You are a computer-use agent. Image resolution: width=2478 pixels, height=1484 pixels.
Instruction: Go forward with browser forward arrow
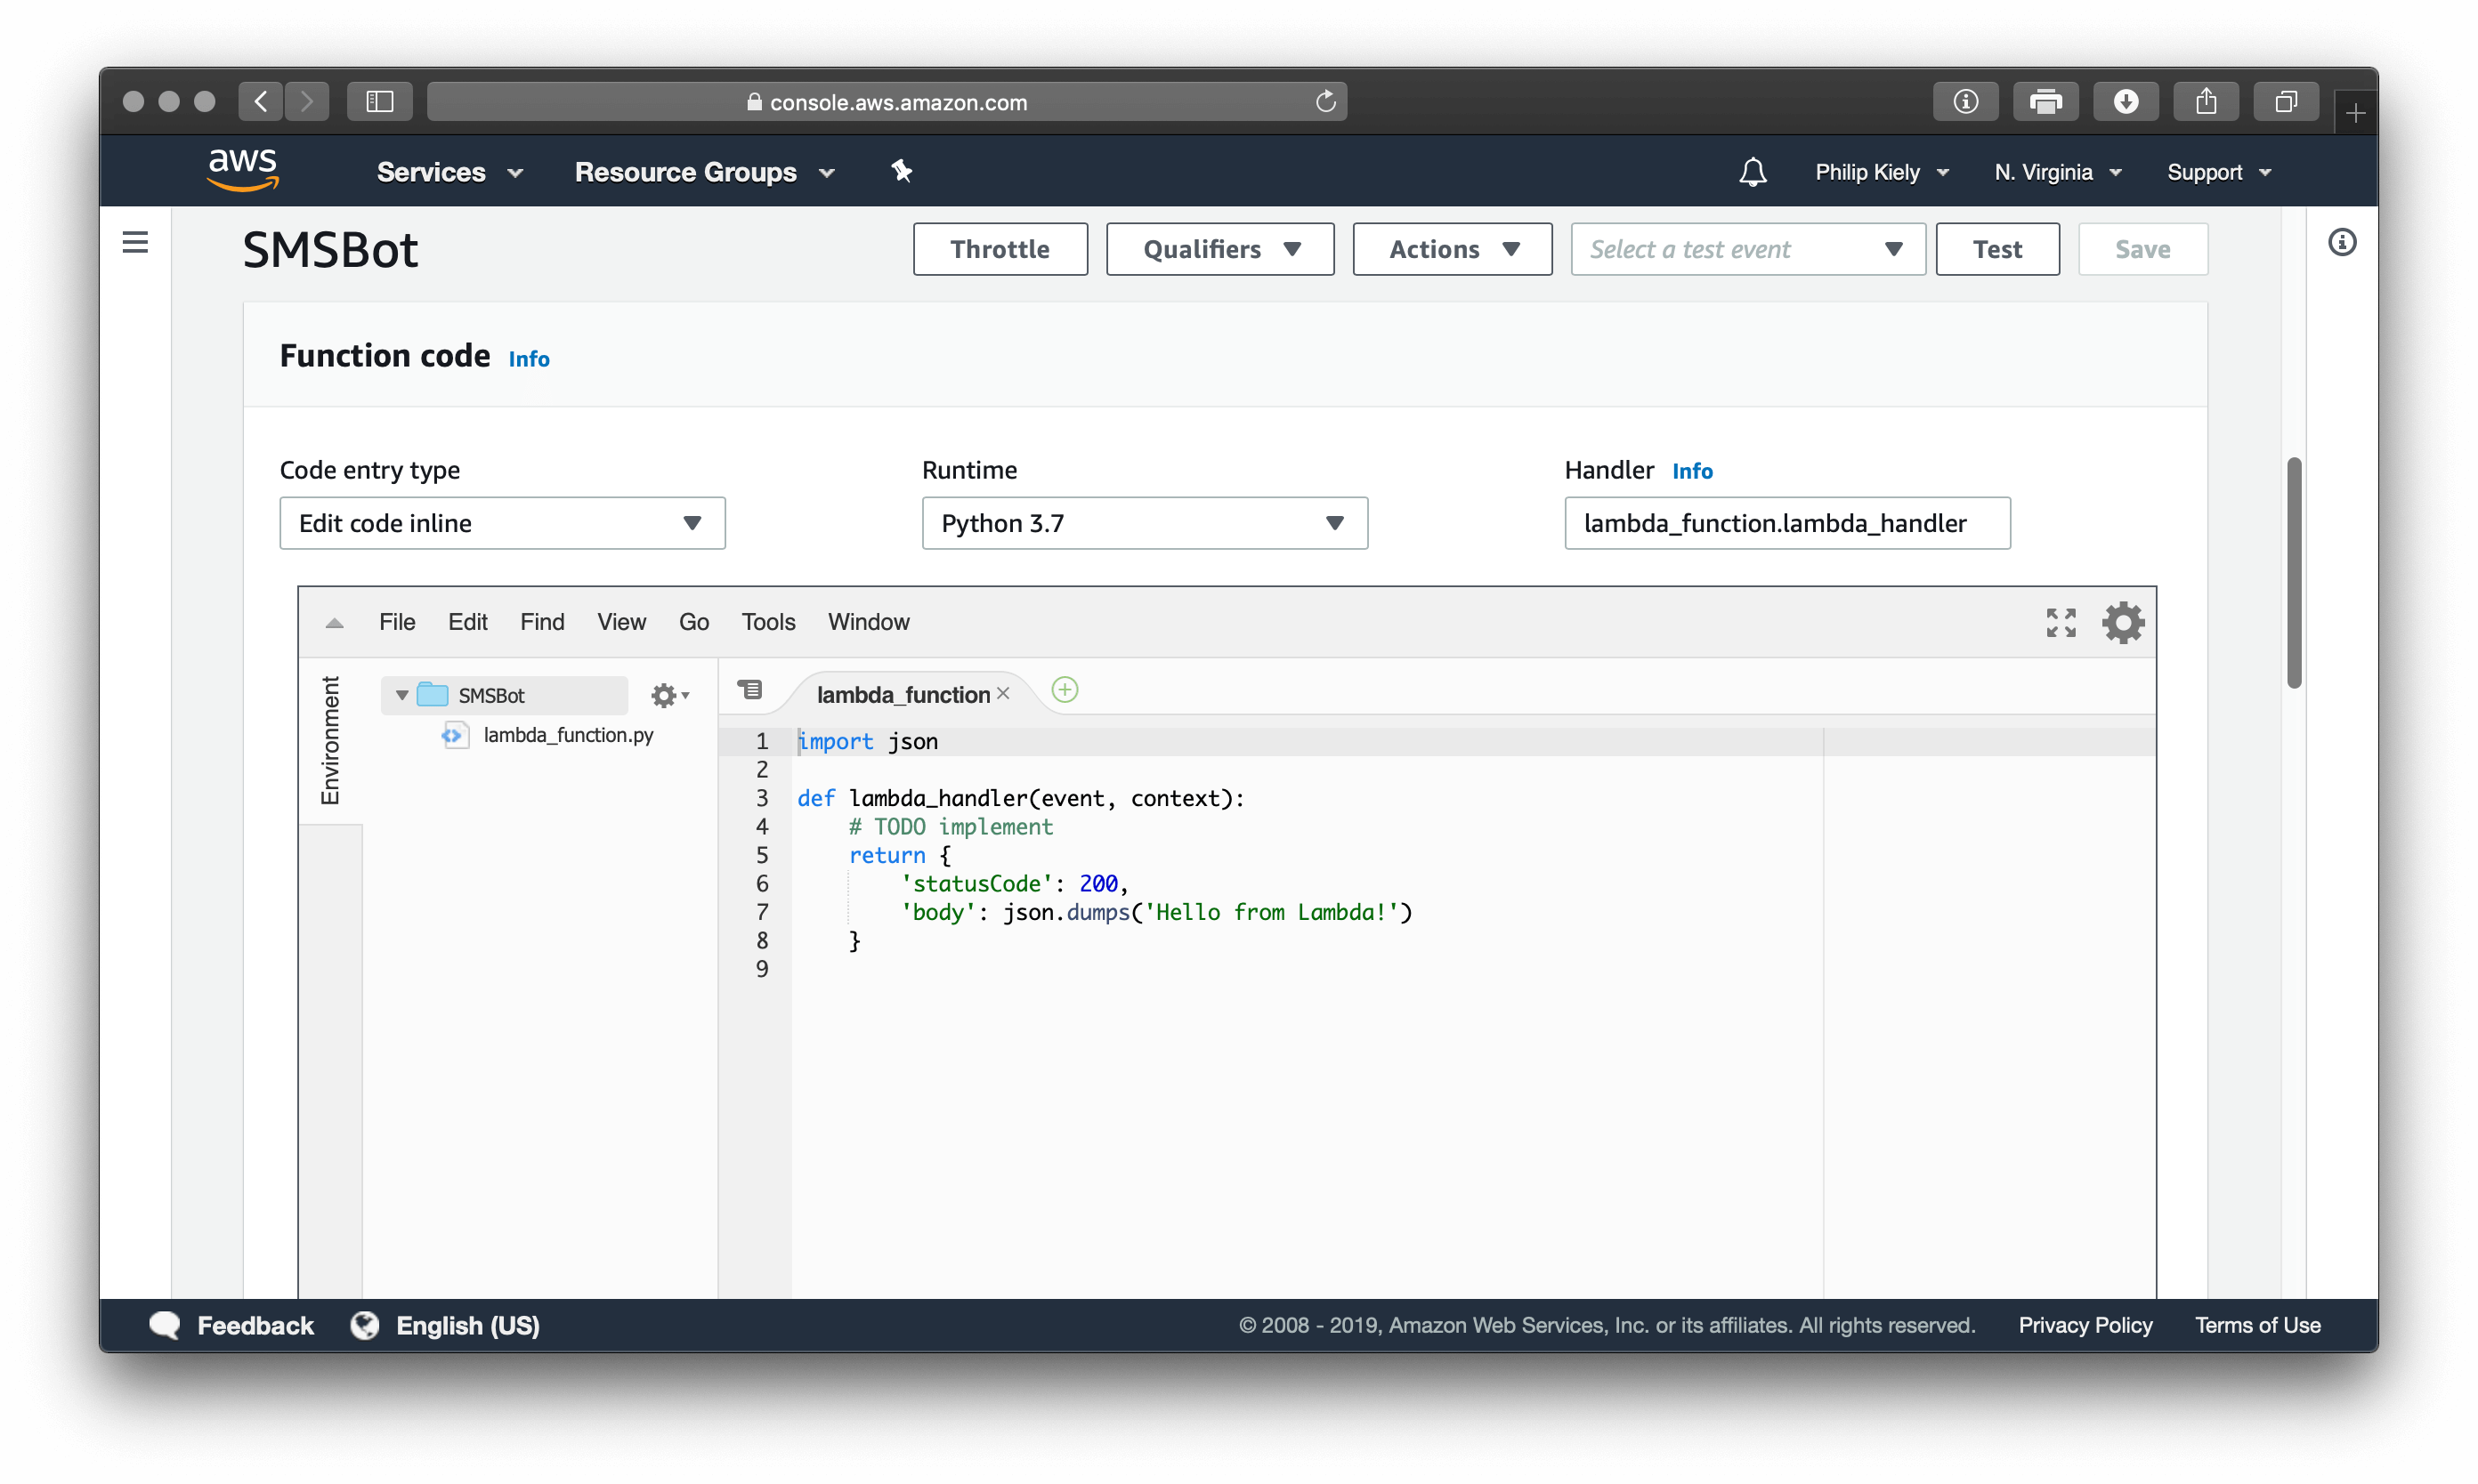(x=306, y=101)
